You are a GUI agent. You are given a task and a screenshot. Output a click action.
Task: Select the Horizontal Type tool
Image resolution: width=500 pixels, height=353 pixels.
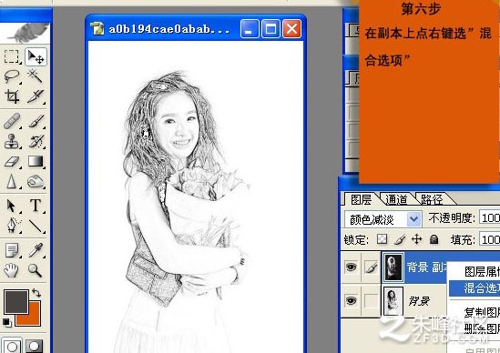36,206
